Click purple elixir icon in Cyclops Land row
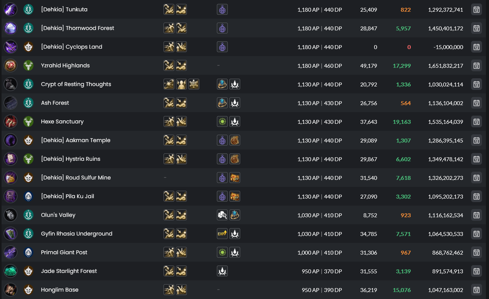The height and width of the screenshot is (299, 489). click(x=222, y=47)
